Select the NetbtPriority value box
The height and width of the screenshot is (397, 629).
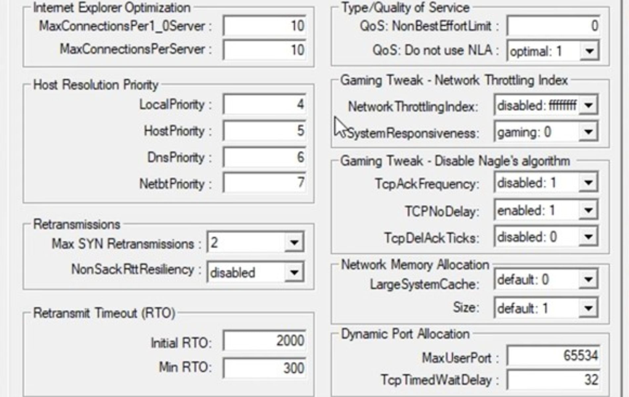click(265, 183)
